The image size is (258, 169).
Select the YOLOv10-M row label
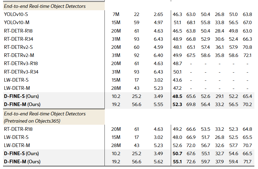(x=17, y=22)
